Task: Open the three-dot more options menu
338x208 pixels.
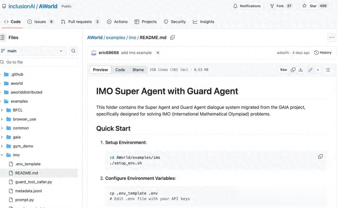Action: (331, 38)
